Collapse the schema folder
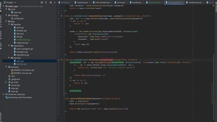The width and height of the screenshot is (217, 122). click(x=6, y=67)
